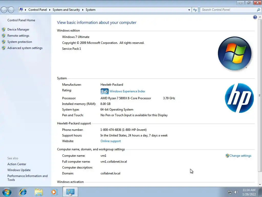This screenshot has height=197, width=262.
Task: Open Remote settings link
Action: point(18,36)
